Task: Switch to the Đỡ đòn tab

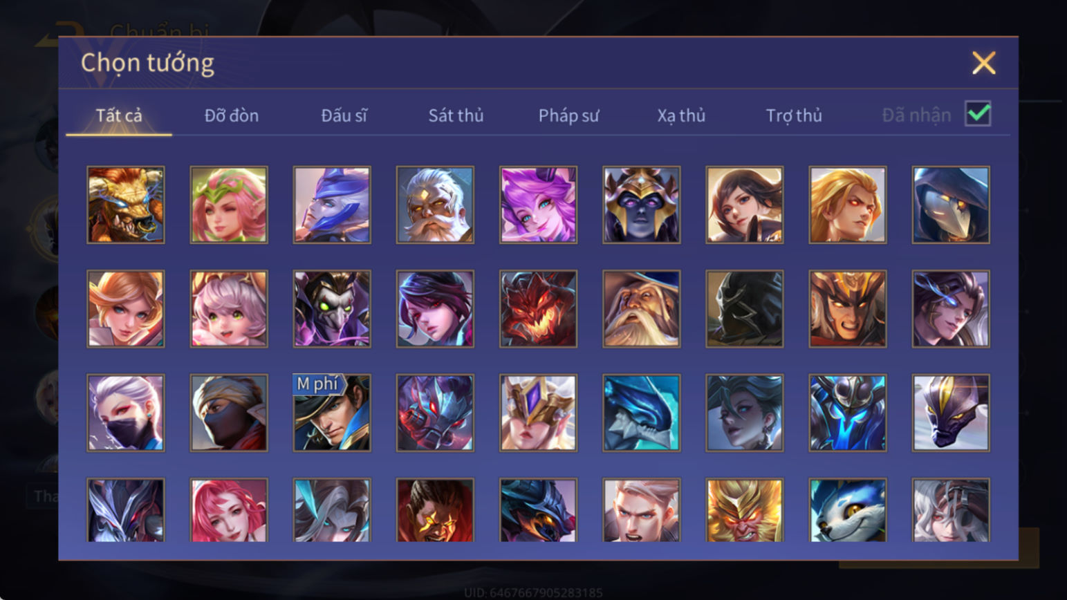Action: [232, 115]
